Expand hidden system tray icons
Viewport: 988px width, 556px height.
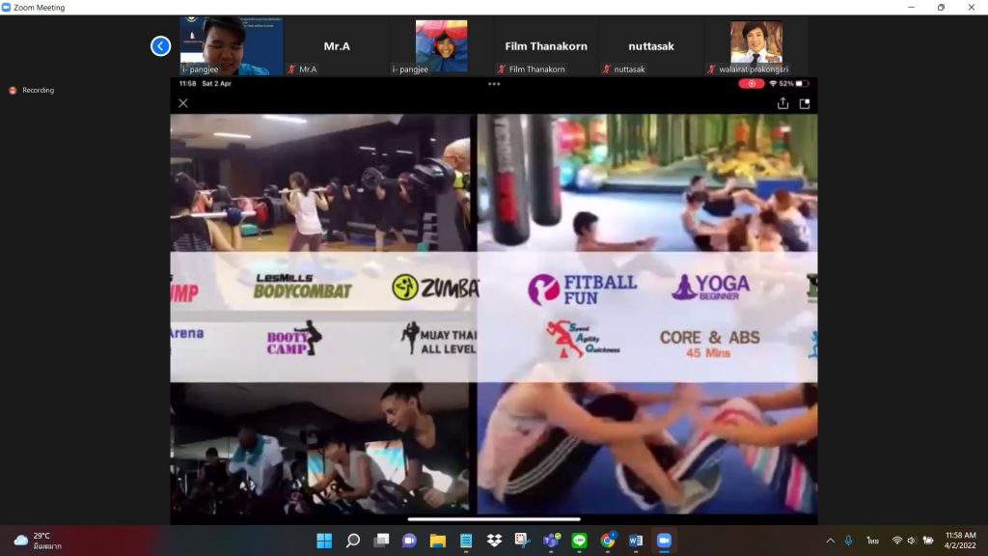[x=831, y=541]
